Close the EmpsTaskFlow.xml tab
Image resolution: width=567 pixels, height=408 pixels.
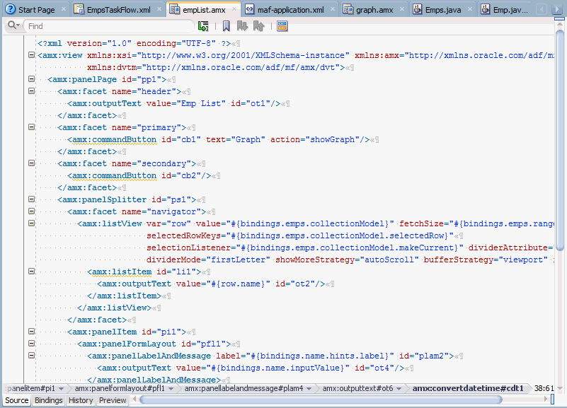[159, 9]
